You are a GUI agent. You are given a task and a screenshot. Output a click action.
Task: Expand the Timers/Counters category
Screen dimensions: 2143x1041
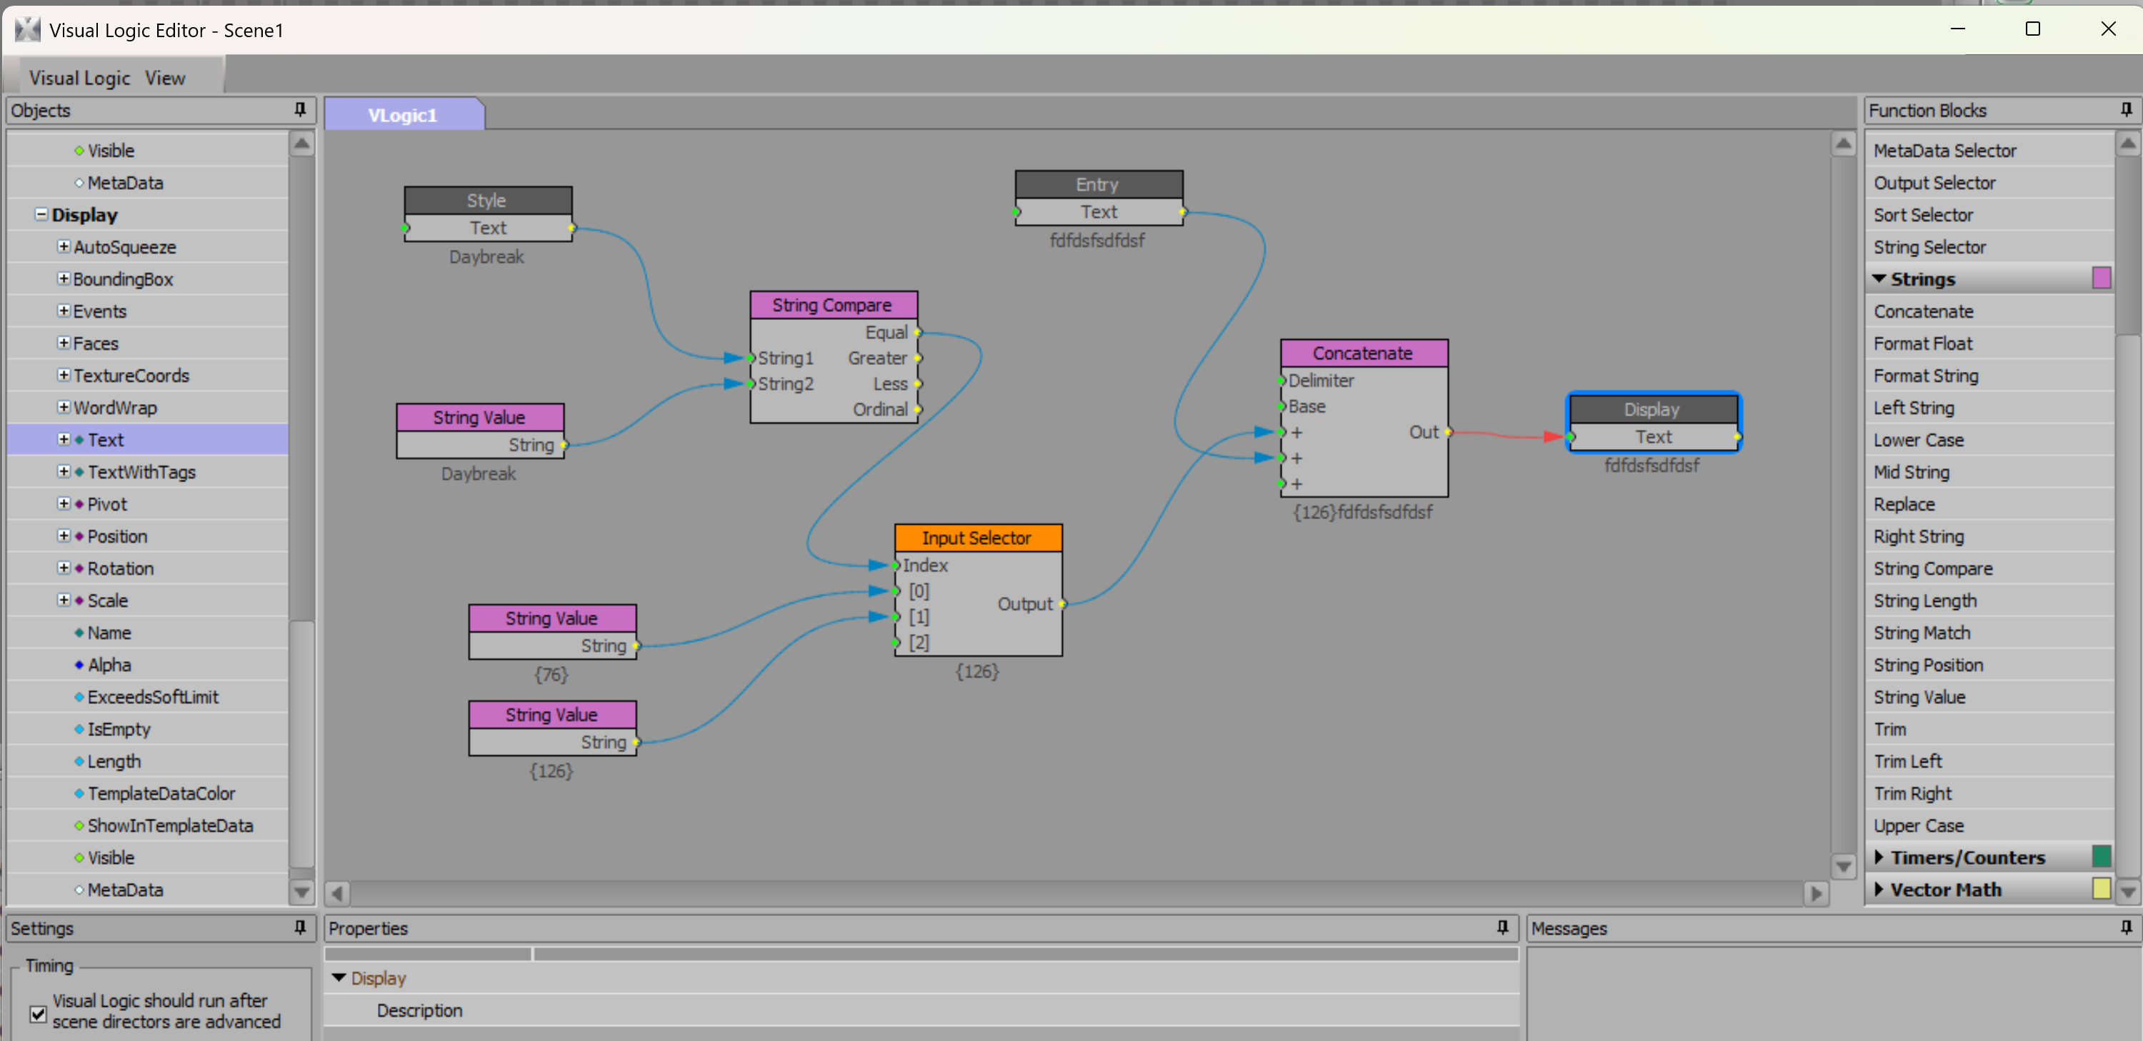pyautogui.click(x=1879, y=858)
